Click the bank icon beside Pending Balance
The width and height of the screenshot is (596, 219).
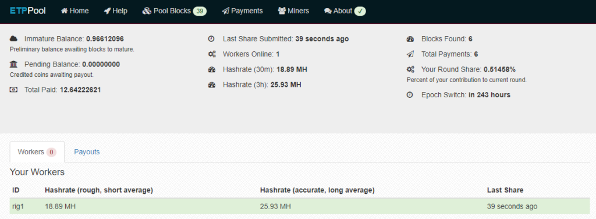13,64
